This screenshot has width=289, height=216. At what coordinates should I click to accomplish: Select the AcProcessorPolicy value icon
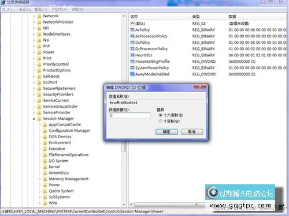(132, 36)
